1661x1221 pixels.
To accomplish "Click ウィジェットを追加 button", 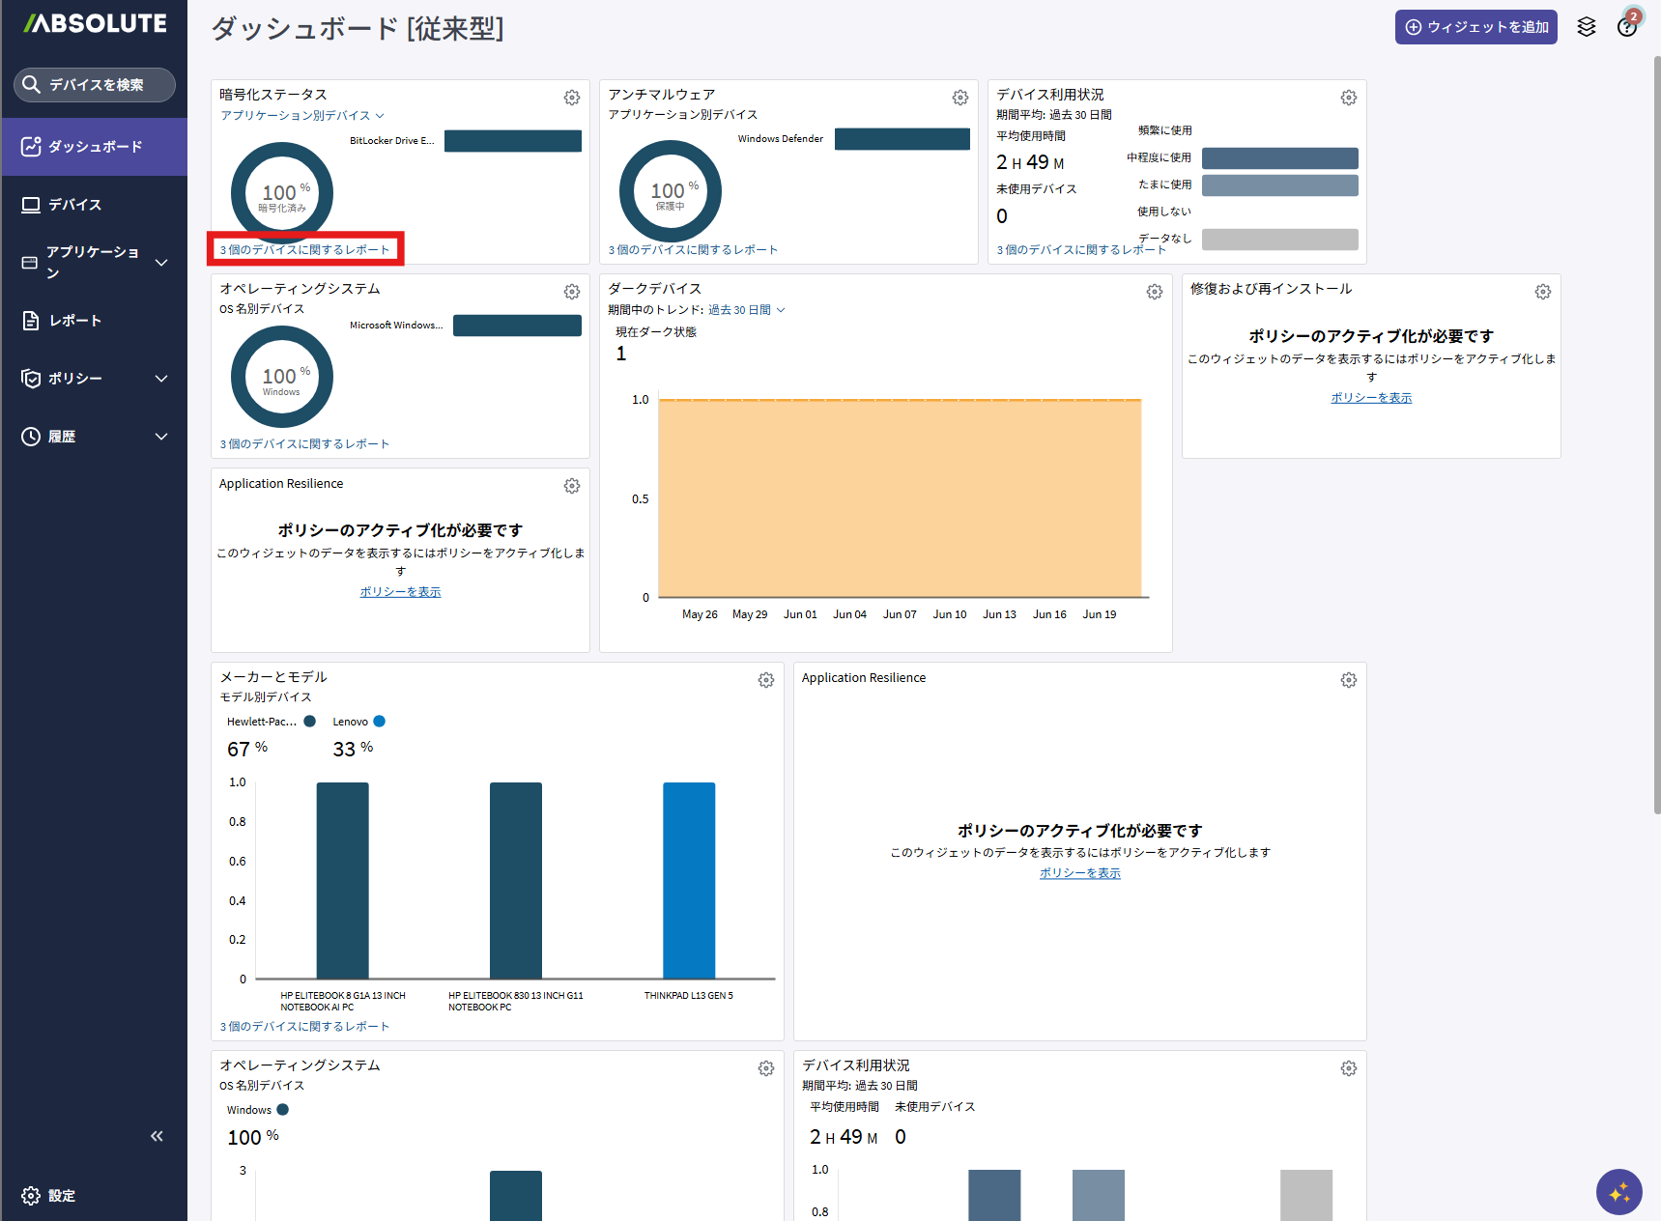I will point(1476,27).
